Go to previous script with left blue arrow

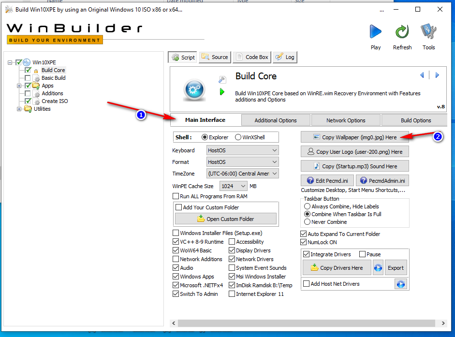422,75
